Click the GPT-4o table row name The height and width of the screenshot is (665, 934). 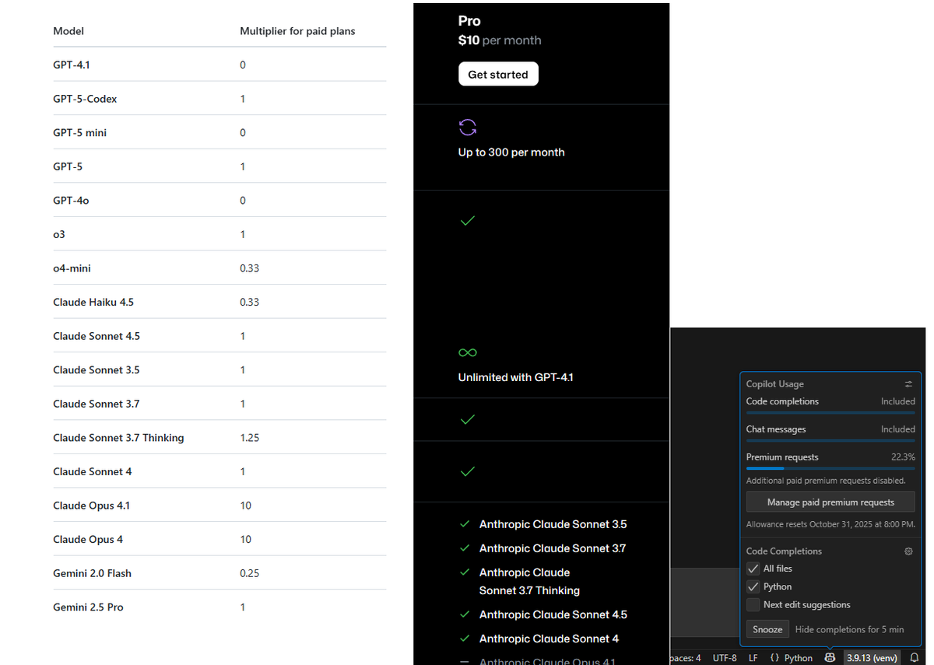pyautogui.click(x=71, y=200)
